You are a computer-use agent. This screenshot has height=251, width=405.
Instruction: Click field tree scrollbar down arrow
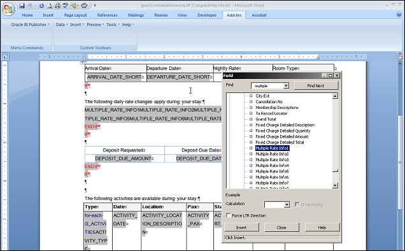pos(335,185)
